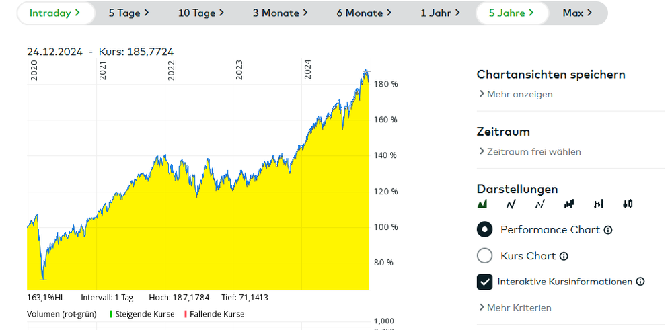Image resolution: width=672 pixels, height=330 pixels.
Task: Choose the dashed line chart display icon
Action: pyautogui.click(x=539, y=204)
